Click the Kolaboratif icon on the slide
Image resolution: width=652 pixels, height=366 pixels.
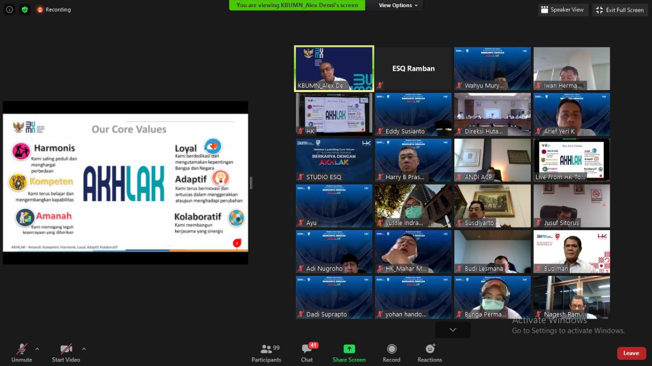point(236,218)
